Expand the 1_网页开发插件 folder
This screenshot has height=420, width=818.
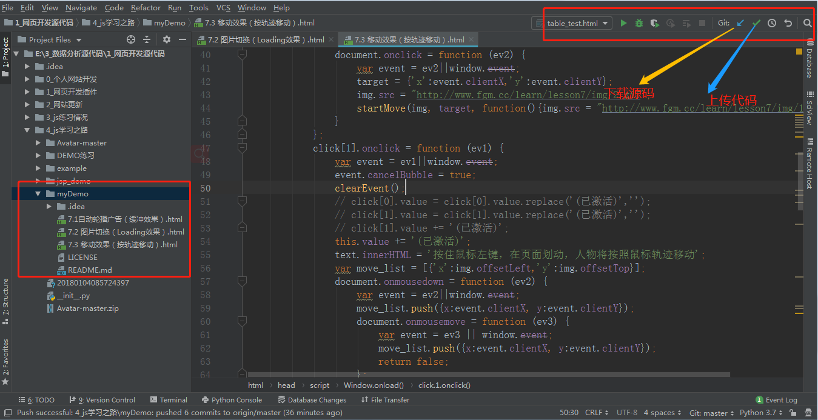coord(27,92)
